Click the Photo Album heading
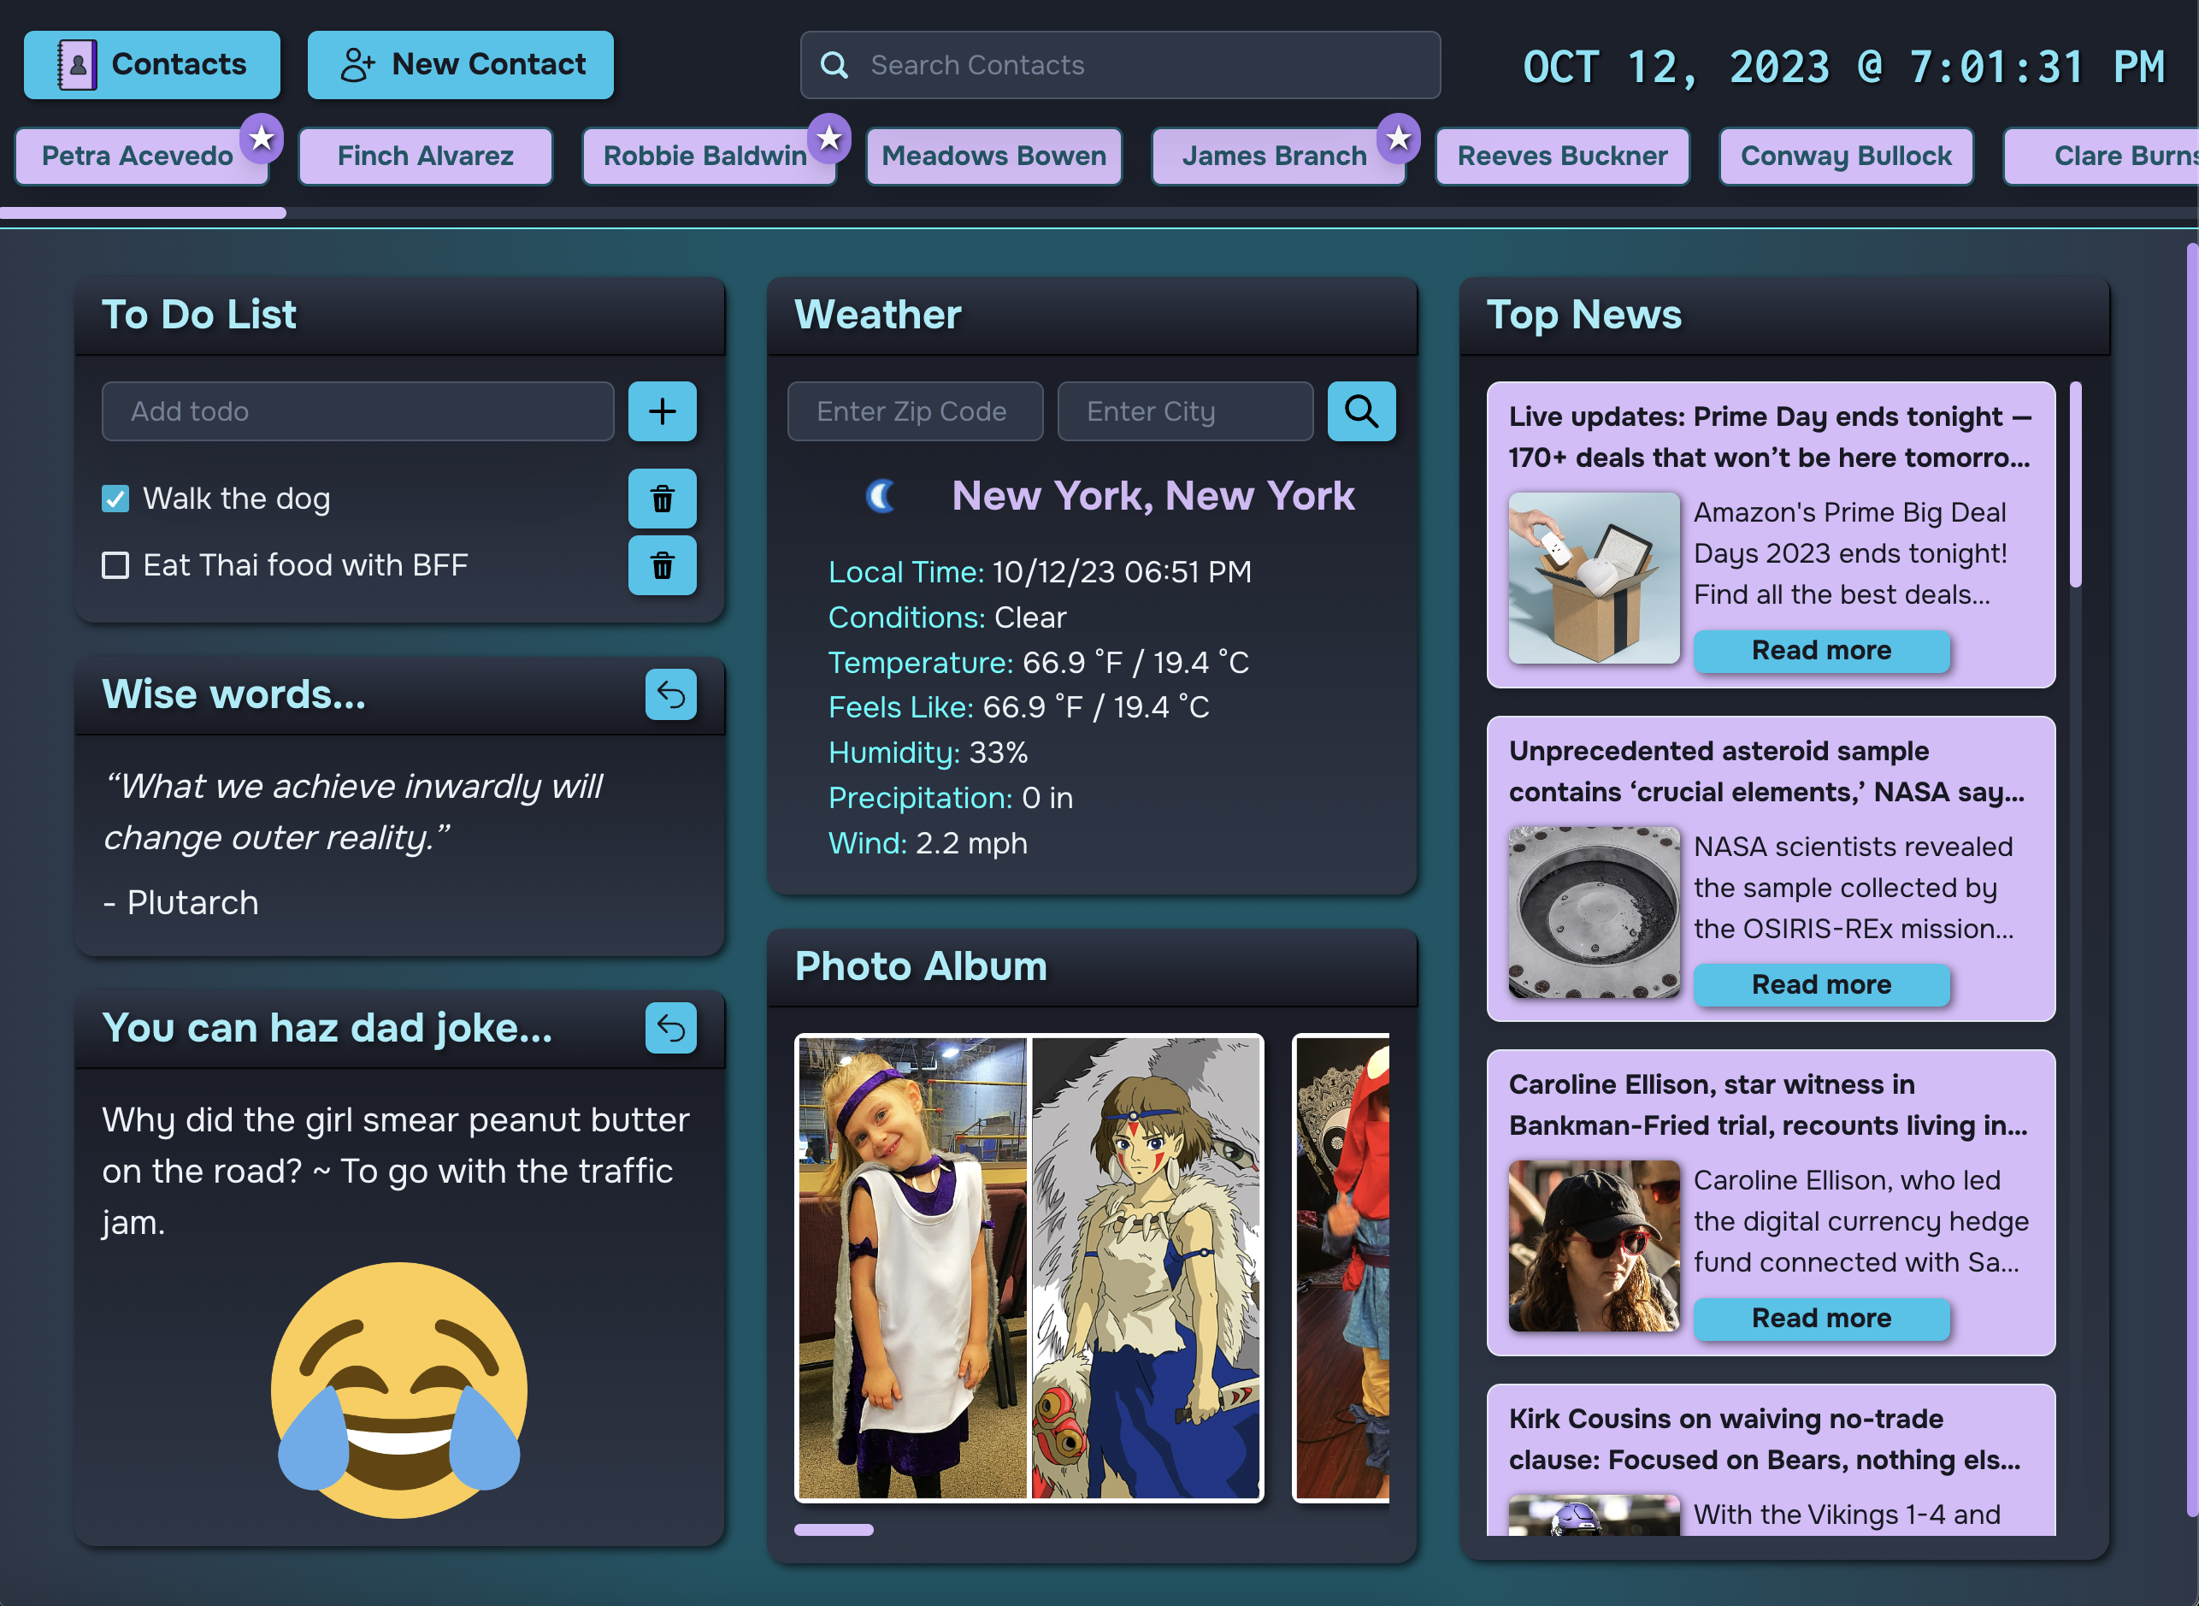This screenshot has width=2199, height=1606. click(921, 966)
